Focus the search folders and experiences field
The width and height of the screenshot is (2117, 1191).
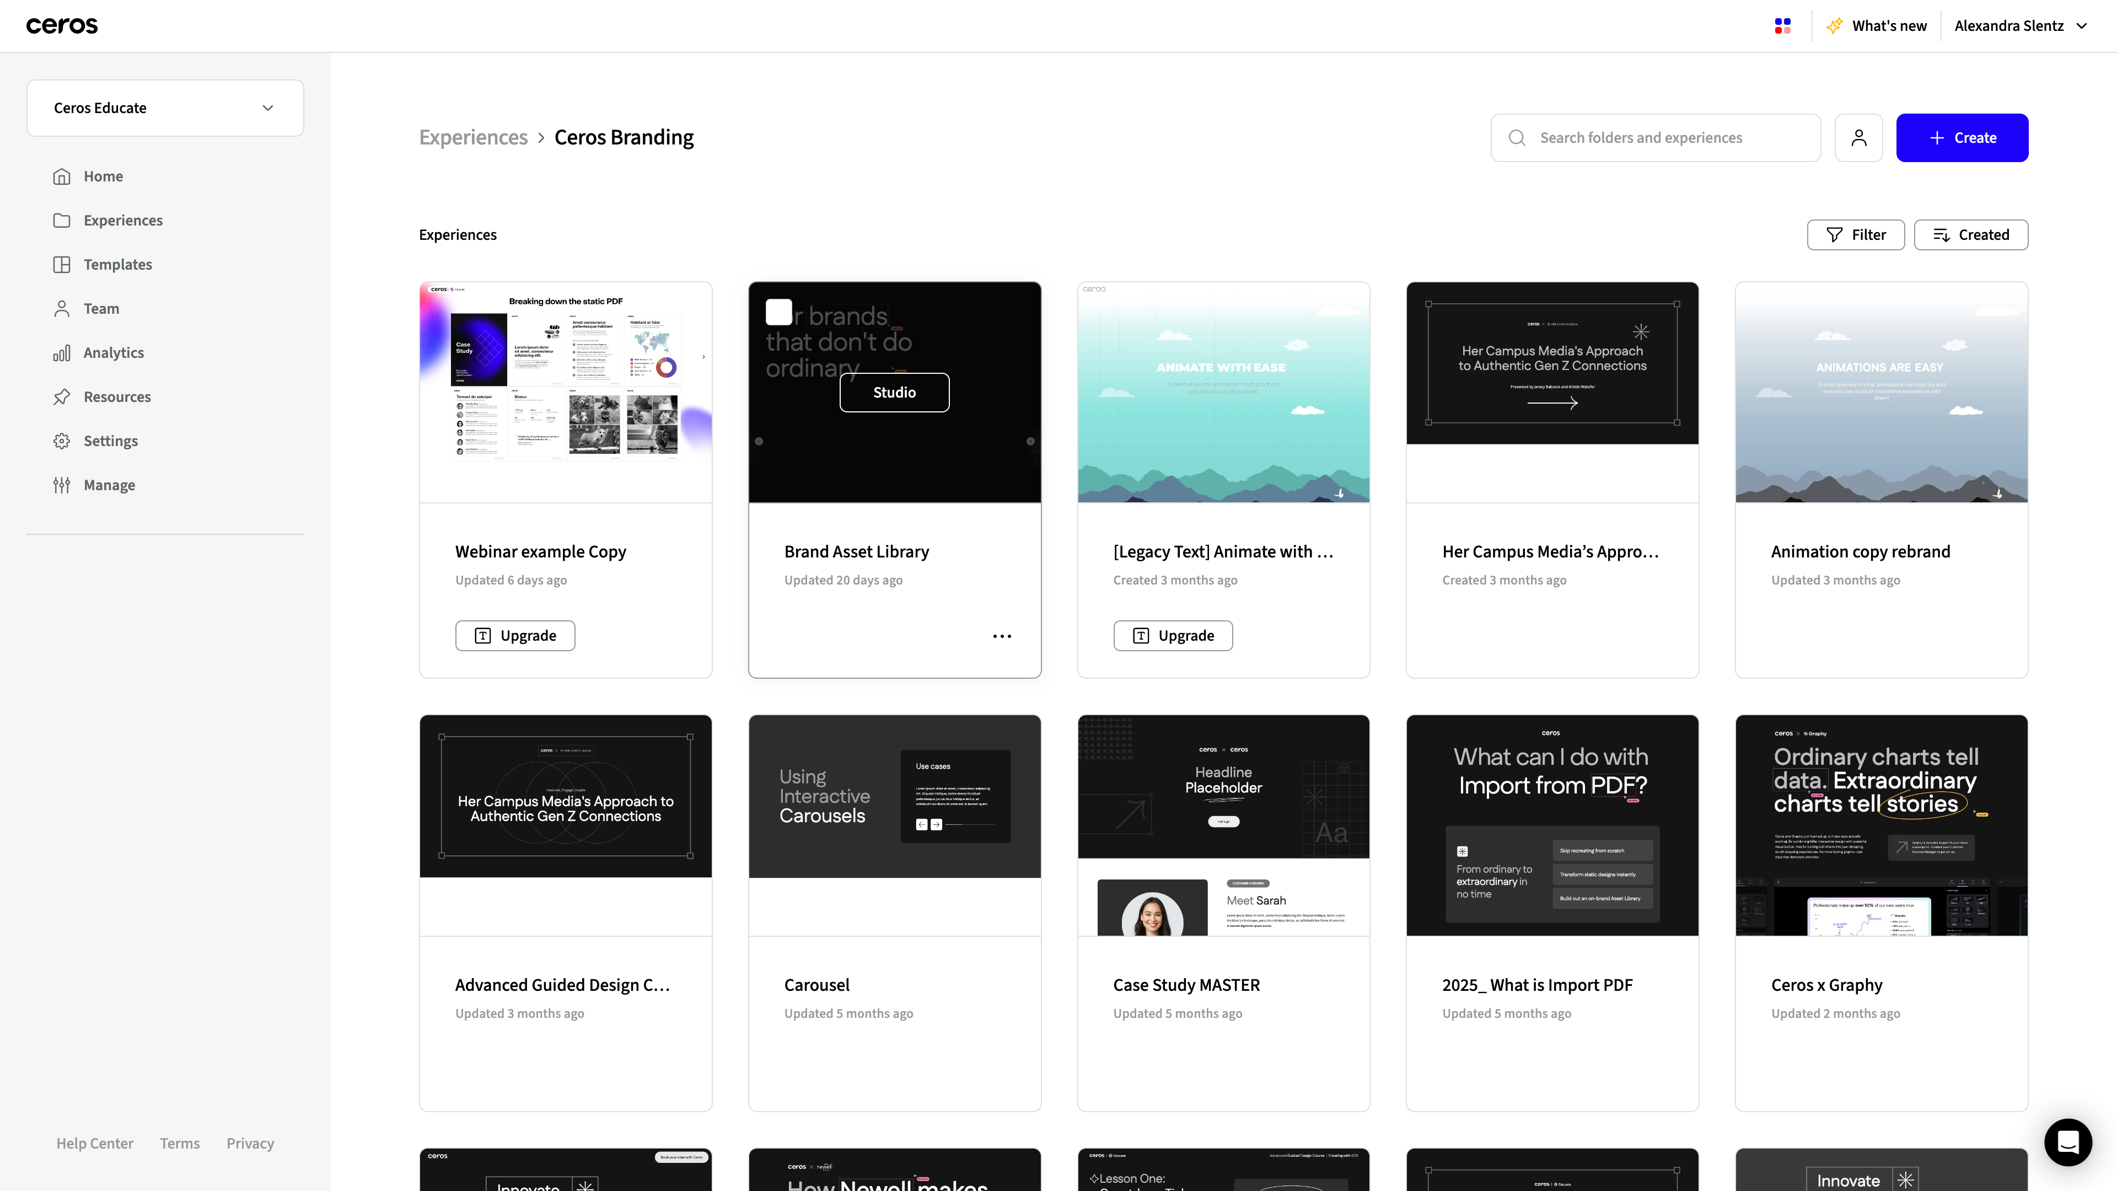[1655, 138]
